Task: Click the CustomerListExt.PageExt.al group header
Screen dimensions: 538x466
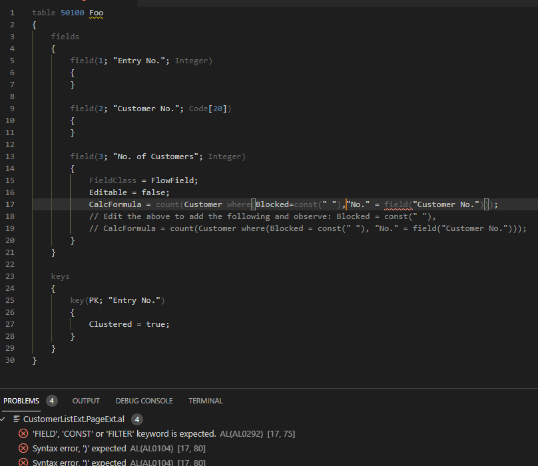Action: click(74, 419)
